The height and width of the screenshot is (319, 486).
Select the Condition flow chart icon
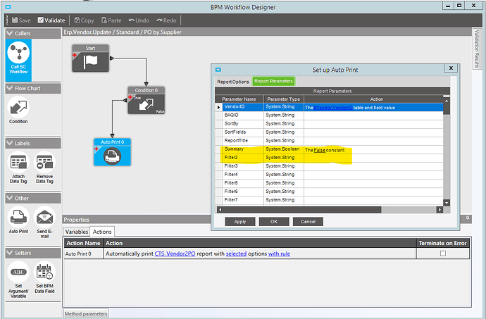[18, 108]
